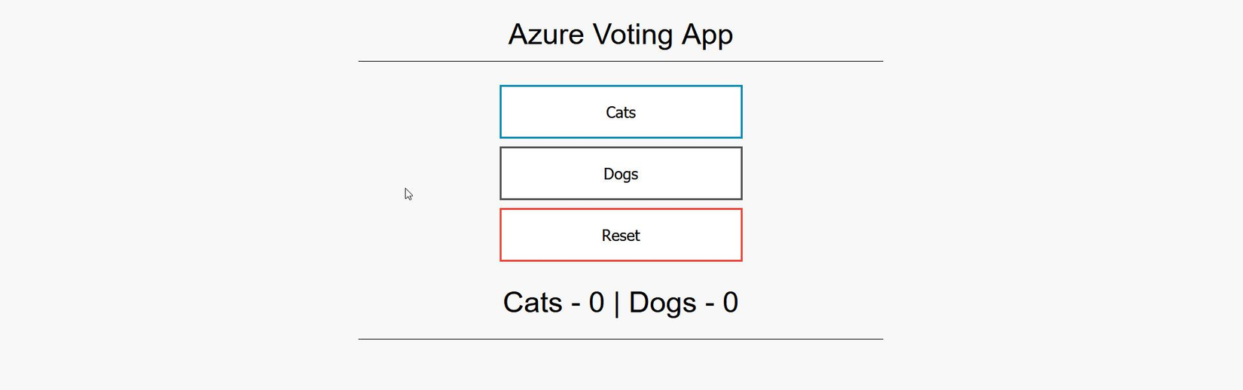1243x390 pixels.
Task: Click the Reset label inside the red button
Action: (x=621, y=236)
